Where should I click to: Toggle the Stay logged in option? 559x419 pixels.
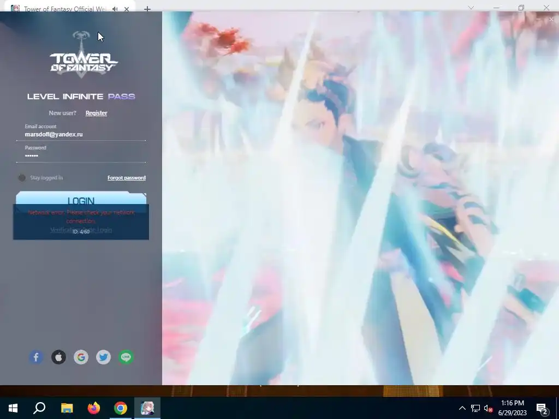22,177
